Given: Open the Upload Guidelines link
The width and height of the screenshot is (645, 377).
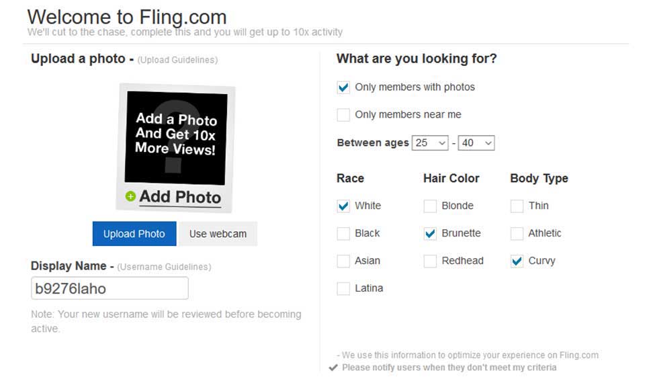Looking at the screenshot, I should 177,60.
